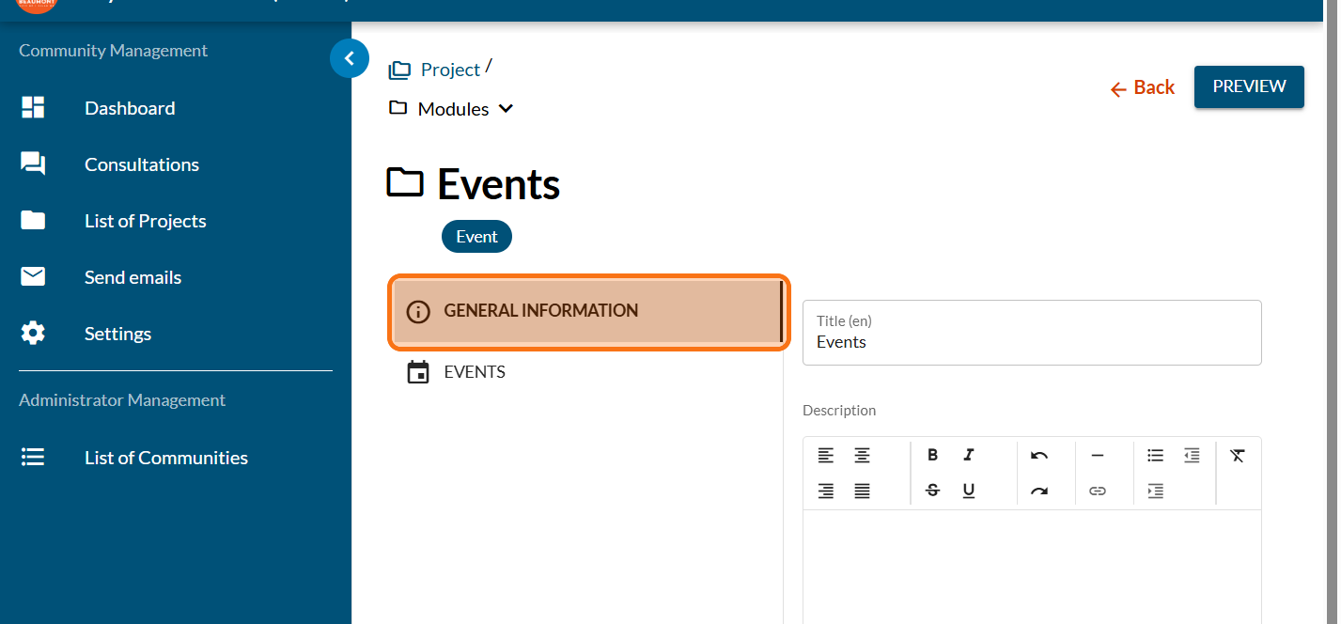Apply strikethrough formatting to text

click(932, 491)
